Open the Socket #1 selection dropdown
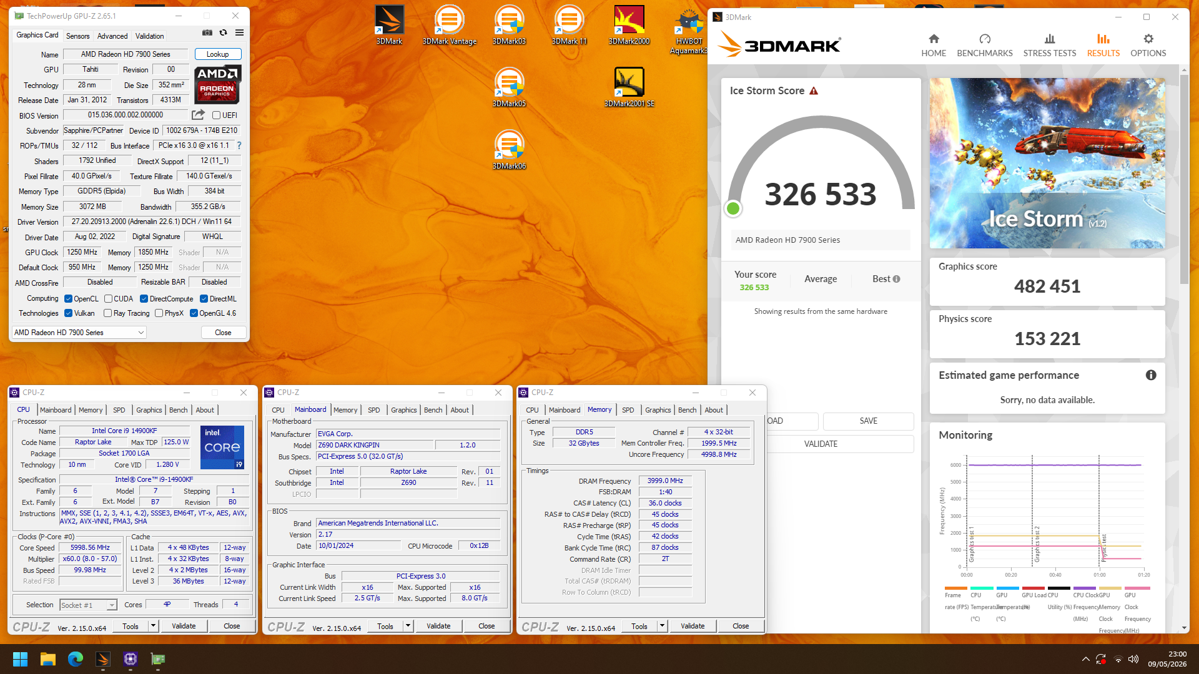1199x674 pixels. (88, 605)
